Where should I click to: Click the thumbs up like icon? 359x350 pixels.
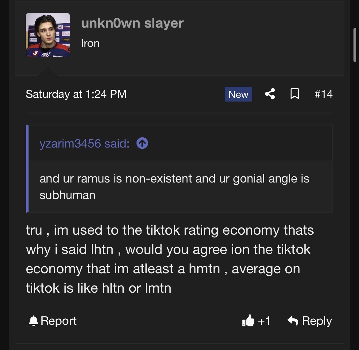pyautogui.click(x=248, y=321)
